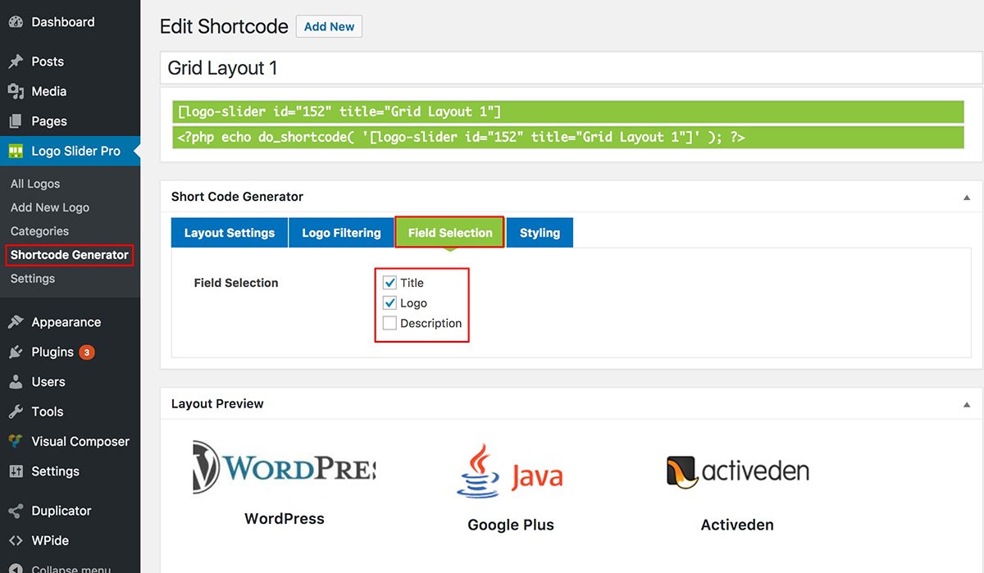Screen dimensions: 984x573
Task: Click the WordPress logo title text
Action: (285, 519)
